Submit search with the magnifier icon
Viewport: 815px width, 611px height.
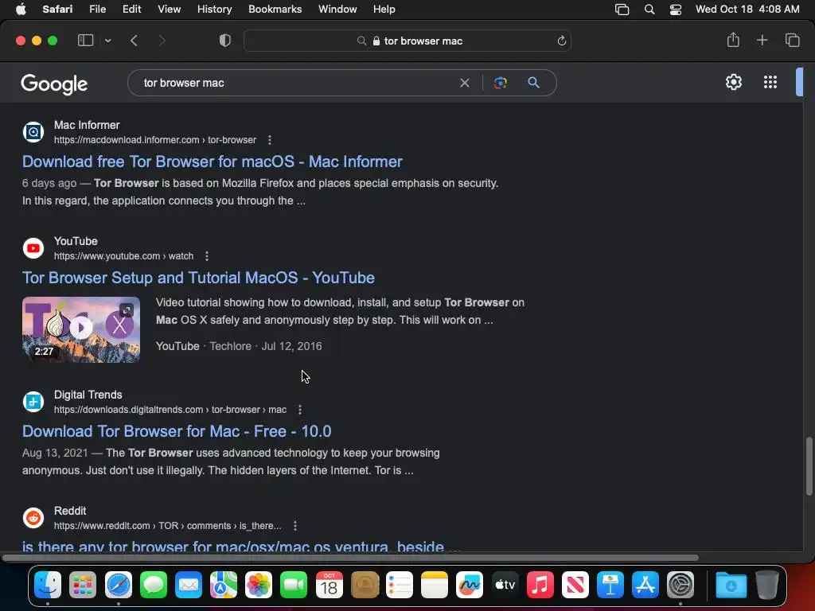(533, 83)
